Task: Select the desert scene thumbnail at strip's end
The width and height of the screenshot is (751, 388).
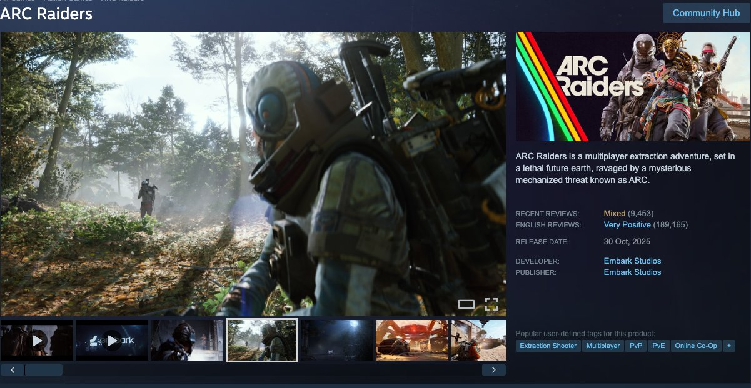Action: [478, 340]
